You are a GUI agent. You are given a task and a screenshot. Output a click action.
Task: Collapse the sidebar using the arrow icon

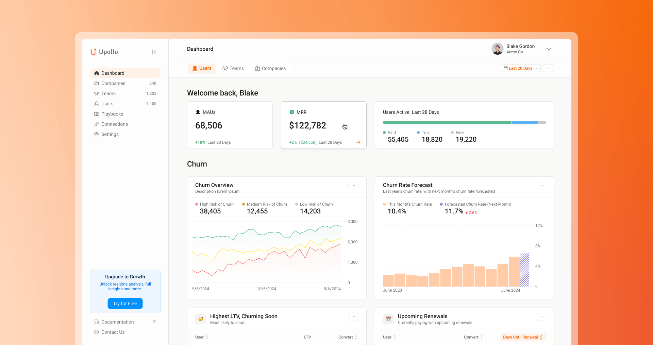click(x=155, y=52)
